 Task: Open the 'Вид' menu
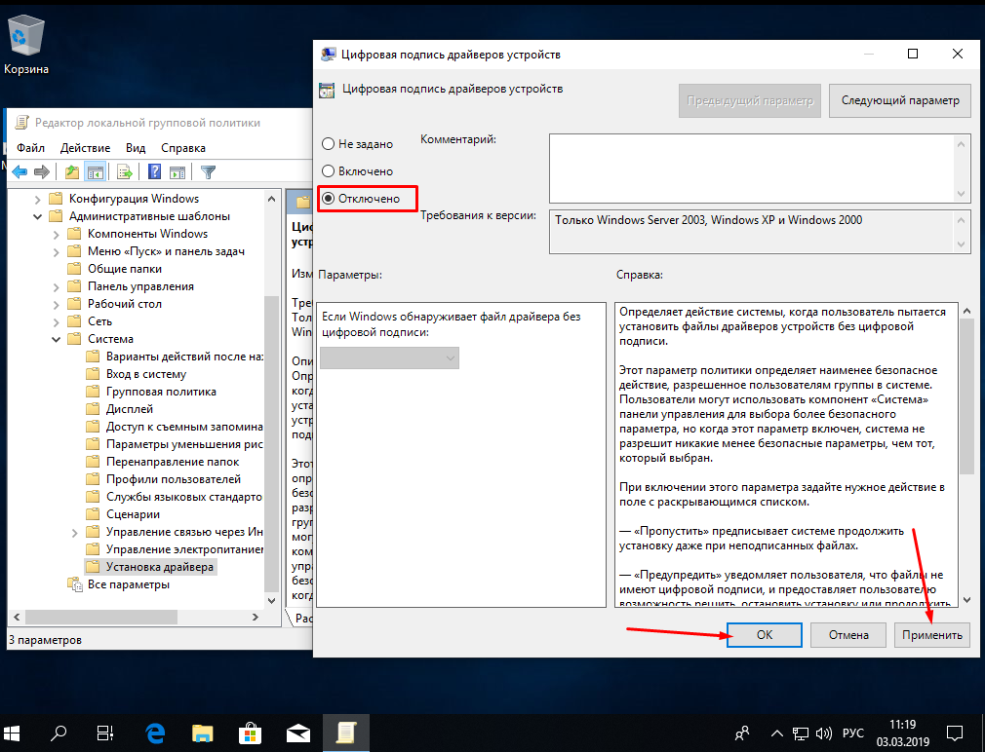click(136, 148)
